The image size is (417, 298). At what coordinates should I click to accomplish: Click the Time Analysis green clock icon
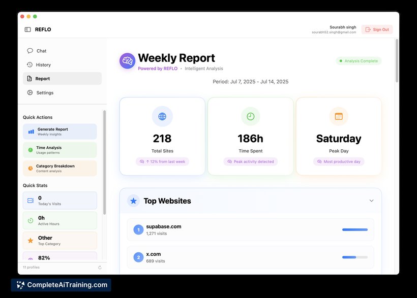click(31, 150)
